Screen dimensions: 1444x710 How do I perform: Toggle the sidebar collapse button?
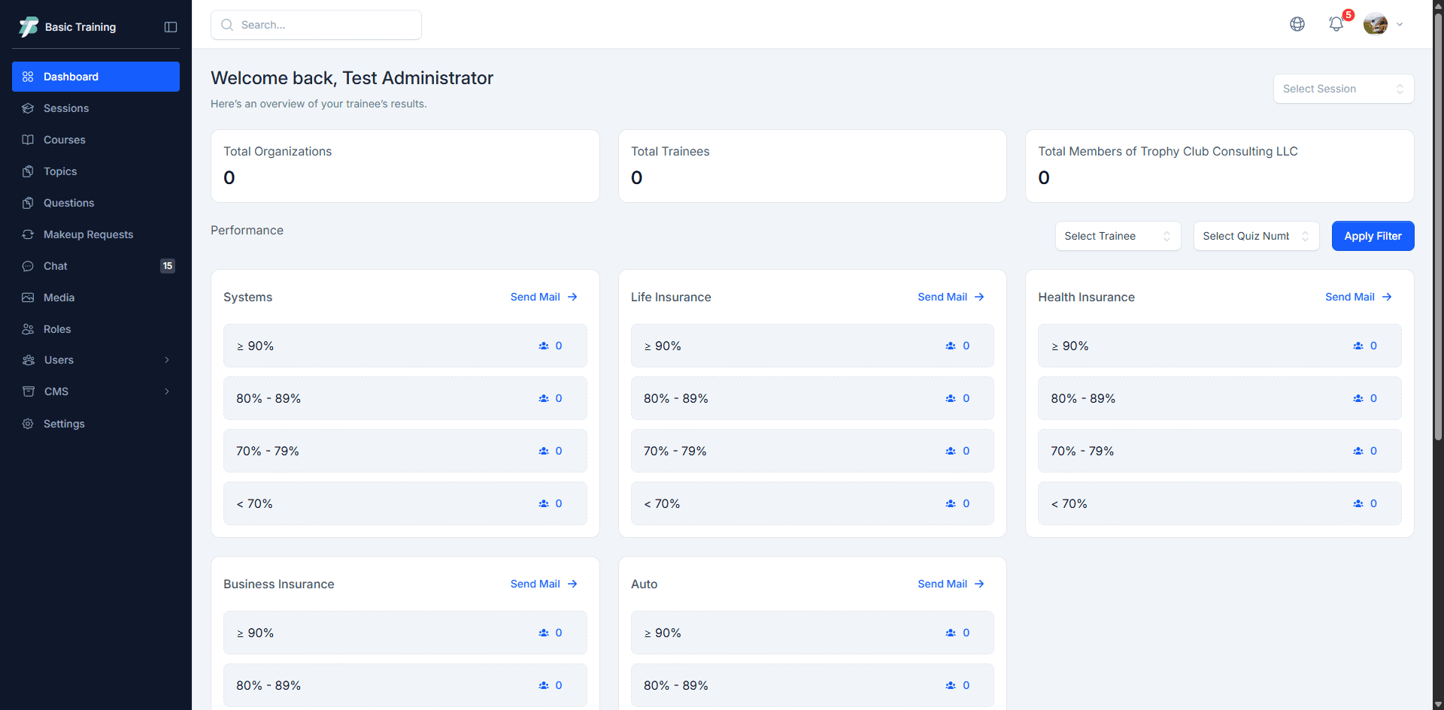(x=171, y=27)
